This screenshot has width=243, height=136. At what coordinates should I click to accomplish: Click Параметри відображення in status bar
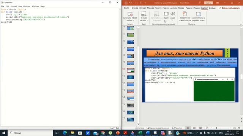click(x=158, y=128)
